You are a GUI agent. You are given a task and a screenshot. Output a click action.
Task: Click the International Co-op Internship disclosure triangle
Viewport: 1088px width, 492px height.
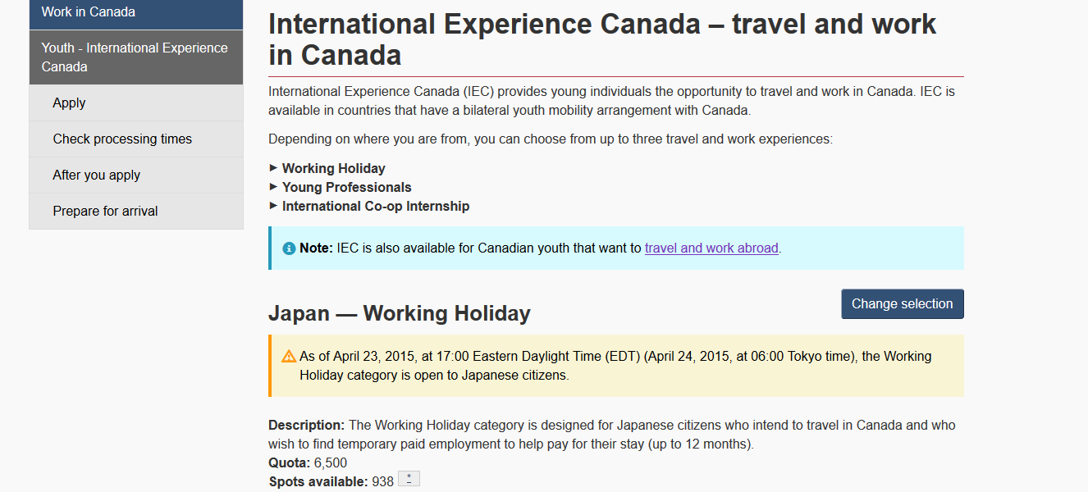coord(273,206)
